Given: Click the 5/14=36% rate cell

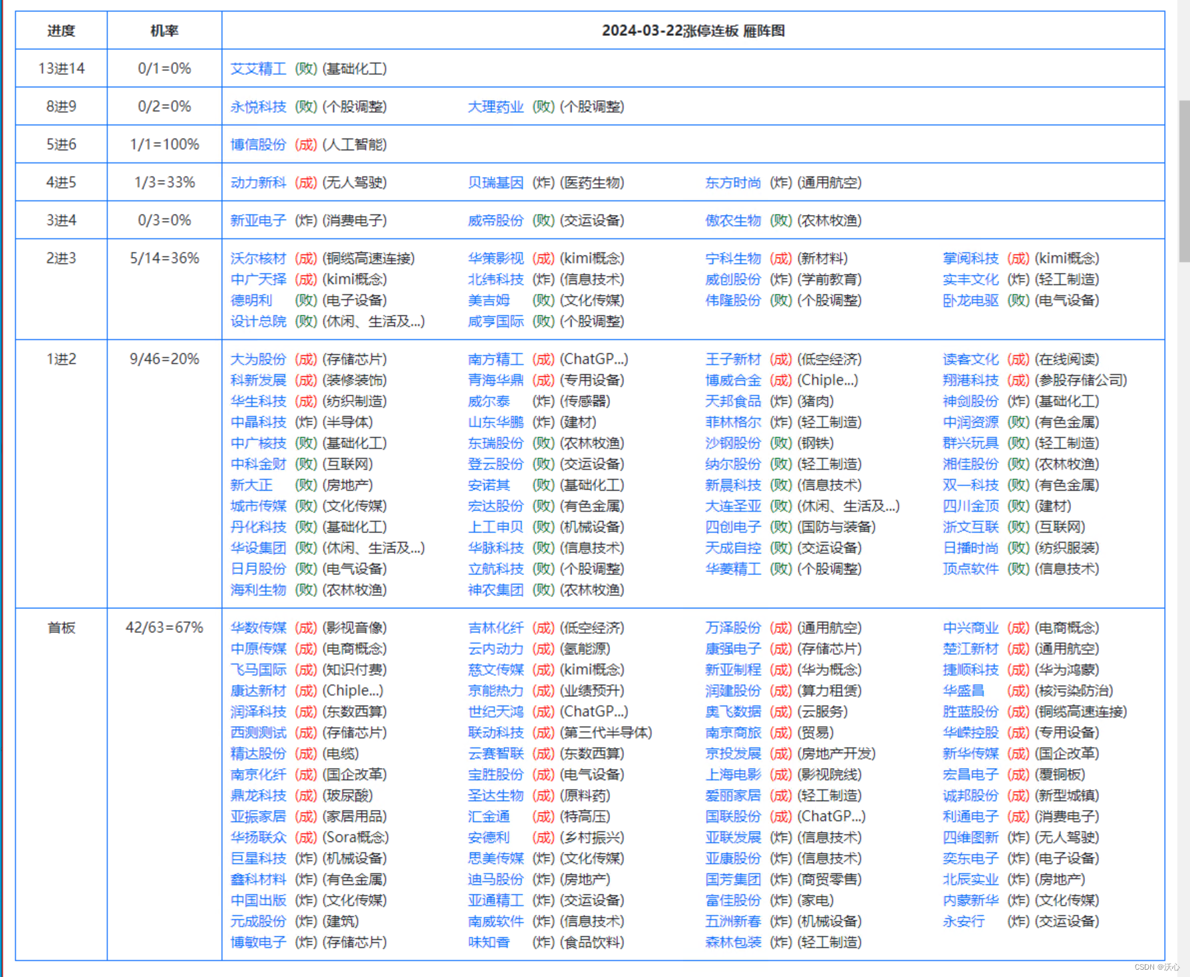Looking at the screenshot, I should (x=164, y=258).
